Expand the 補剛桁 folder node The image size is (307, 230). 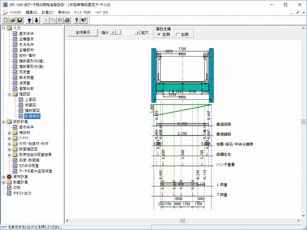click(10, 132)
